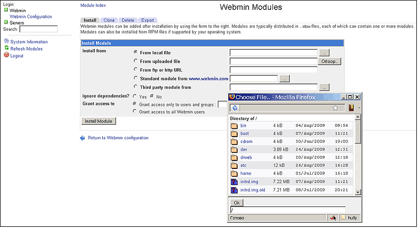Select the initrd.img file icon

(234, 182)
